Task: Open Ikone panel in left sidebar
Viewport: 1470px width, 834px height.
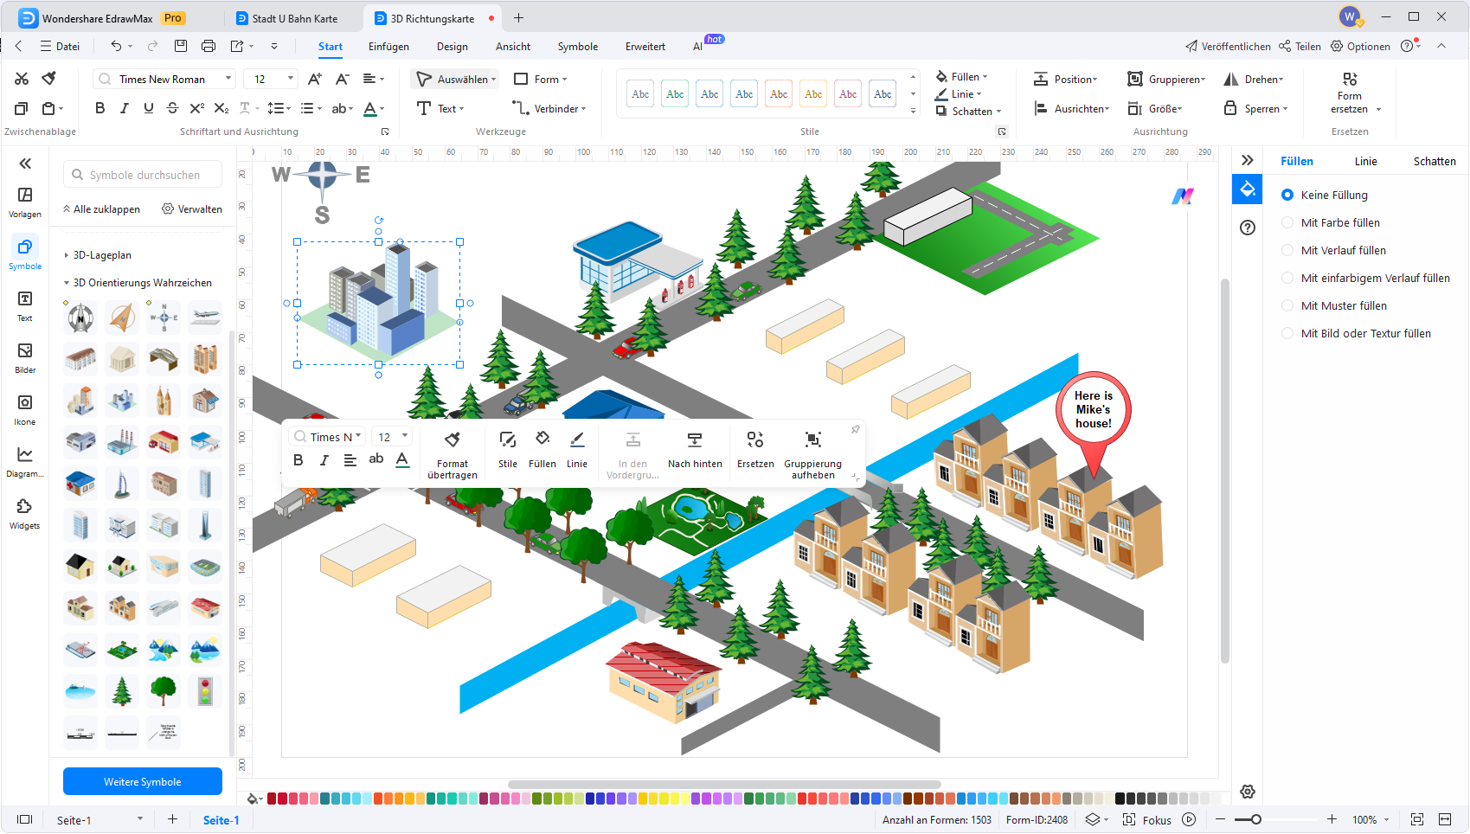Action: point(25,410)
